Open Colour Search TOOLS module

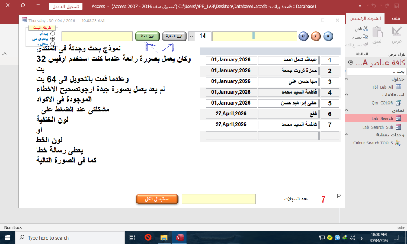pos(377,143)
